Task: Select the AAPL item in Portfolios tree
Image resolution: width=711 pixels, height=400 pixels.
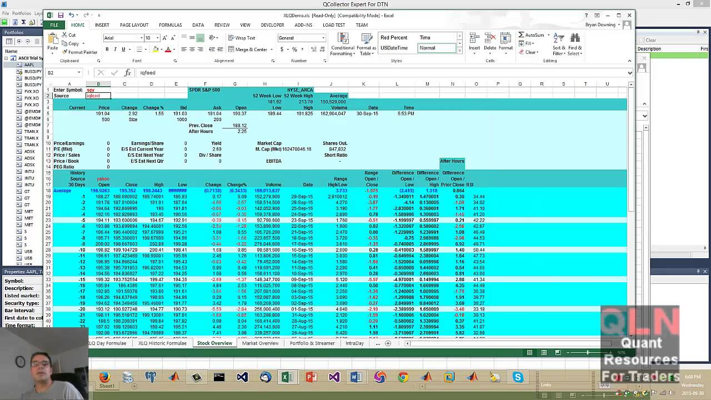Action: (28, 65)
